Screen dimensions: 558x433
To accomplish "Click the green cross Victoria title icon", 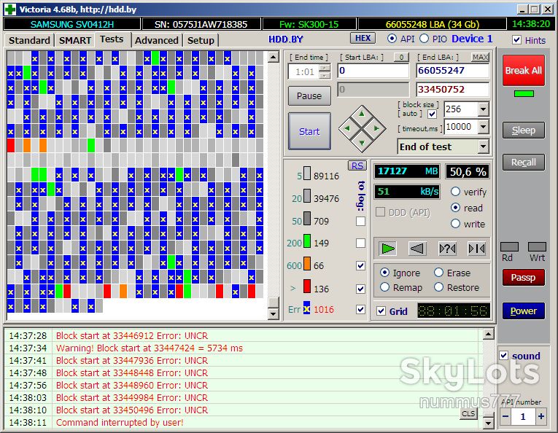I will click(10, 9).
